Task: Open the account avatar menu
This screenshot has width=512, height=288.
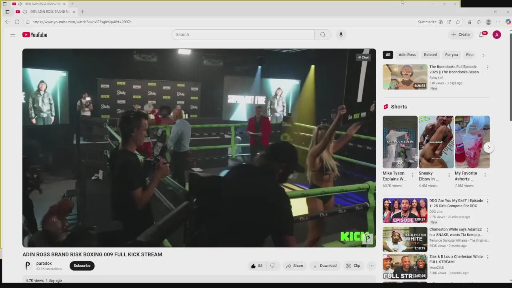Action: pyautogui.click(x=497, y=35)
